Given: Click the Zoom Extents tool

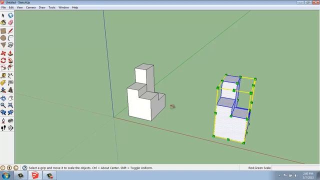Looking at the screenshot, I should pos(10,105).
